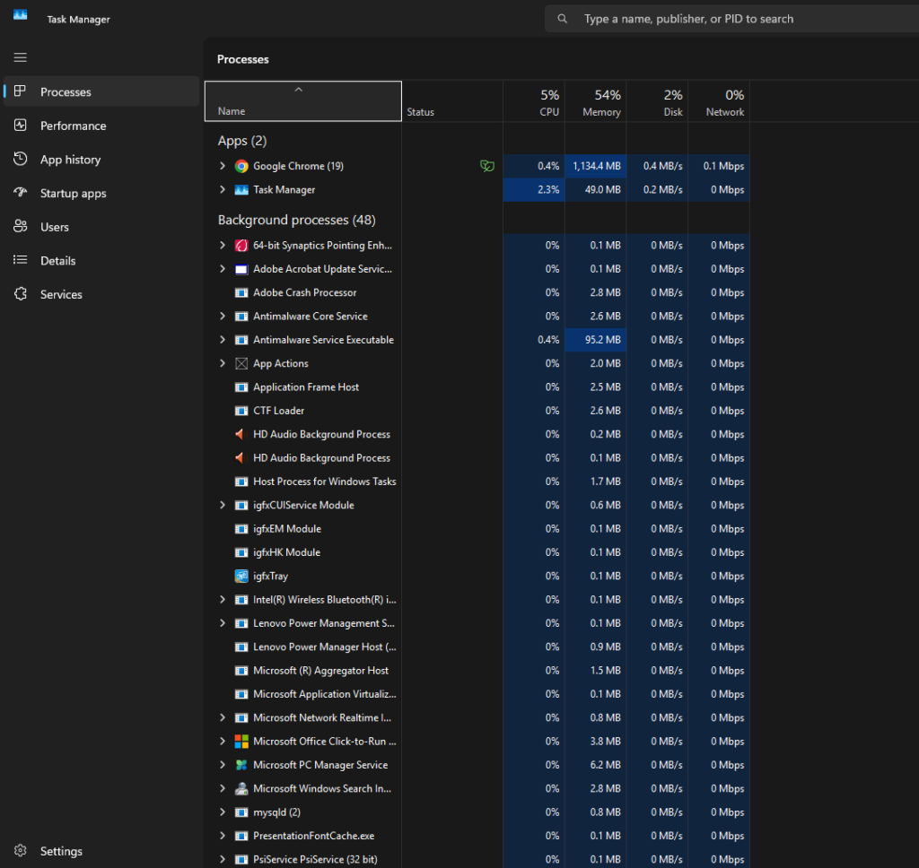919x868 pixels.
Task: Click the Task Manager title bar icon
Action: (x=20, y=15)
